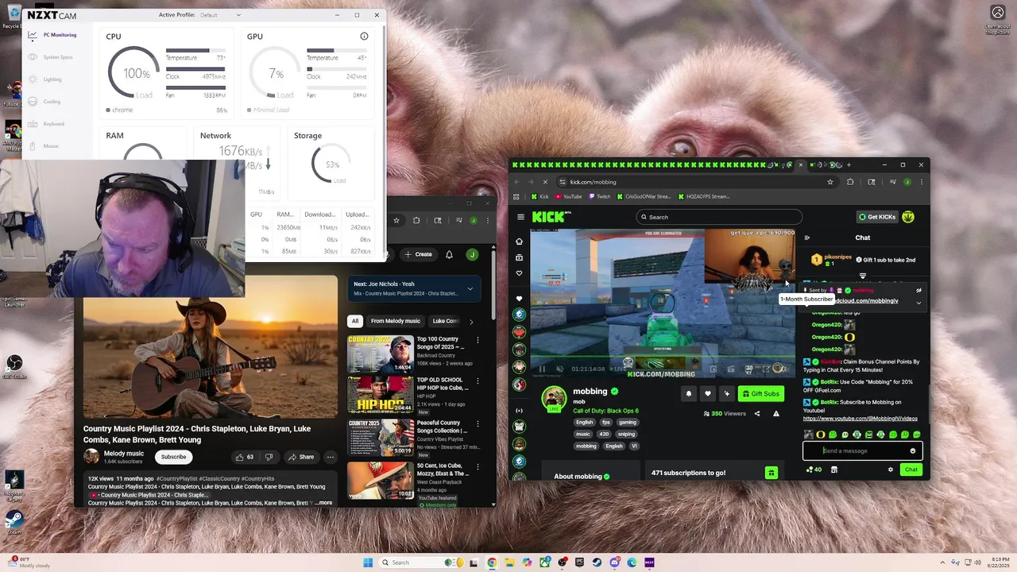Open options menu for Top 100 Country Songs

coord(478,340)
